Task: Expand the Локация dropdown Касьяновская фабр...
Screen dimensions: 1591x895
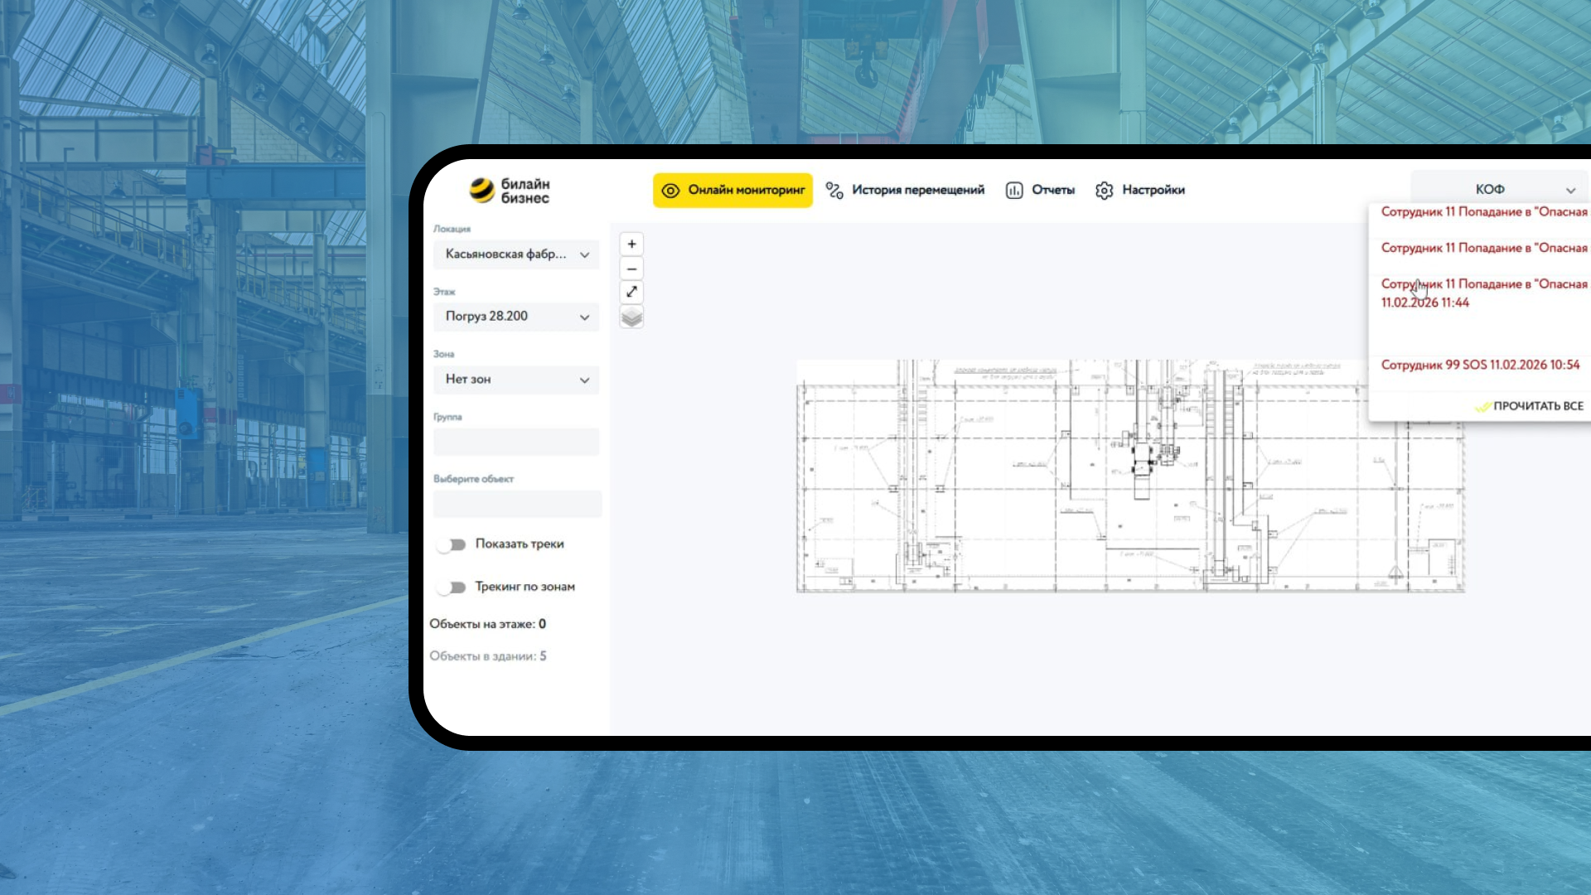Action: click(x=515, y=254)
